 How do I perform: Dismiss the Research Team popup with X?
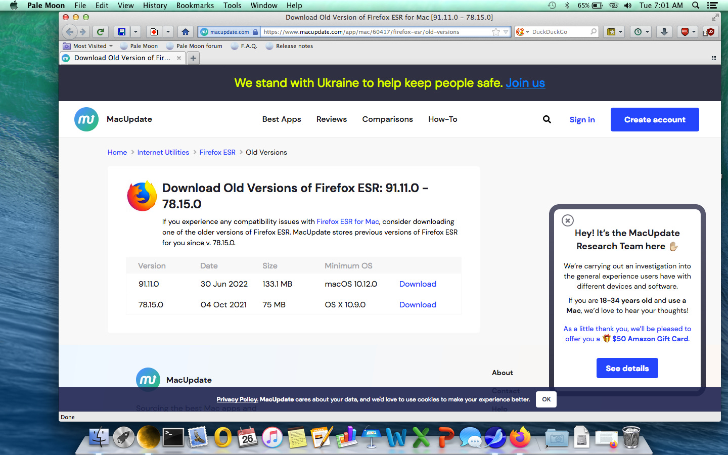[568, 220]
